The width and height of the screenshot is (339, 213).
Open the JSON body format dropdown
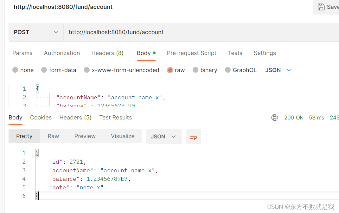(x=278, y=70)
